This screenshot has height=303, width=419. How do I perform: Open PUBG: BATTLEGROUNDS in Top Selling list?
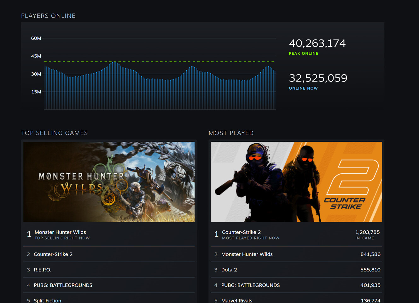tap(109, 285)
